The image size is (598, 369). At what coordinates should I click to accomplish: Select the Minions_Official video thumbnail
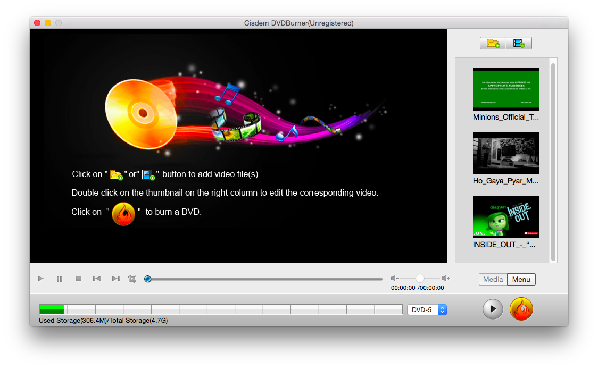[506, 89]
